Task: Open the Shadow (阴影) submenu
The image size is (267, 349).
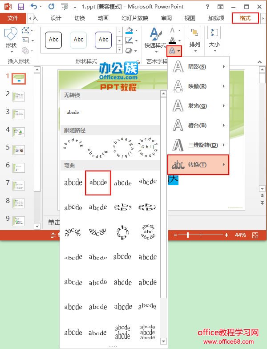Action: pyautogui.click(x=198, y=67)
